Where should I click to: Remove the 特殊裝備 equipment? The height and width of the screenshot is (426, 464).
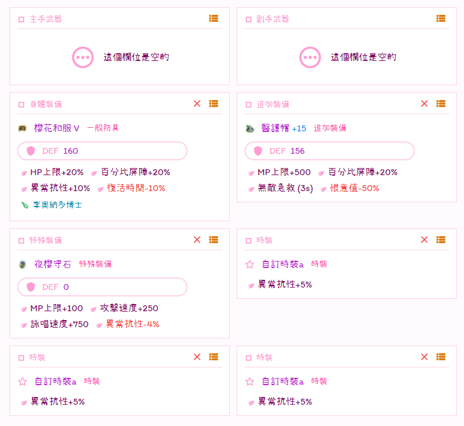pyautogui.click(x=197, y=240)
